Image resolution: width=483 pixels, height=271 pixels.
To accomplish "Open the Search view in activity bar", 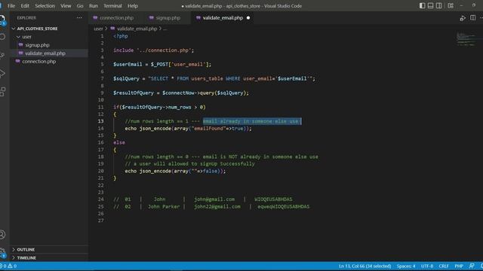I will click(2, 37).
